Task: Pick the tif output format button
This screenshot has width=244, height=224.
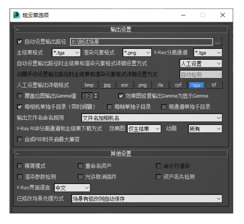Action: click(214, 85)
